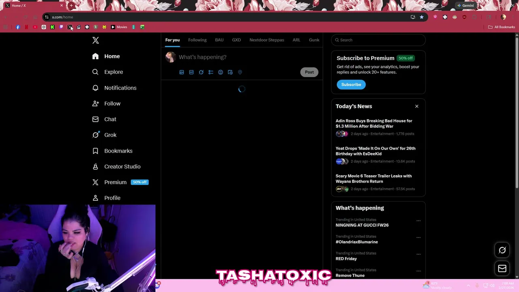
Task: Open the Movies bookmark folder
Action: (x=119, y=27)
